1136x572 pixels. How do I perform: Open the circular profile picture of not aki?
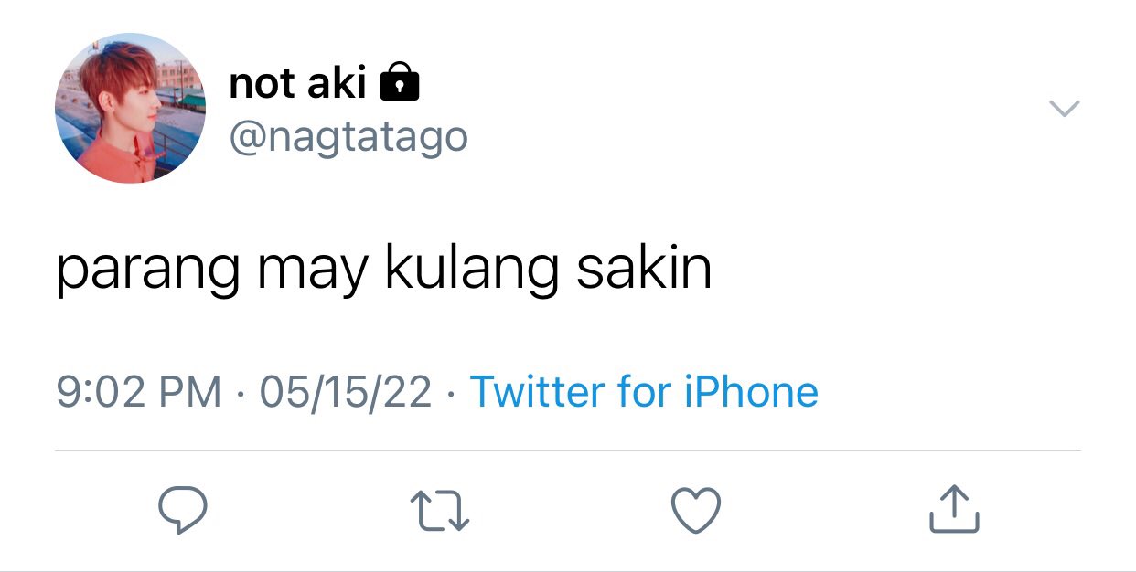[x=131, y=108]
